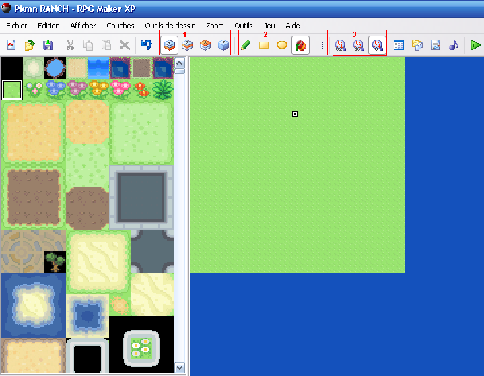Click tileset scrollbar down arrow

click(x=180, y=368)
